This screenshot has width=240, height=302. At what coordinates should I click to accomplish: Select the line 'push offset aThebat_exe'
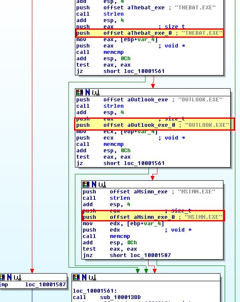point(146,8)
